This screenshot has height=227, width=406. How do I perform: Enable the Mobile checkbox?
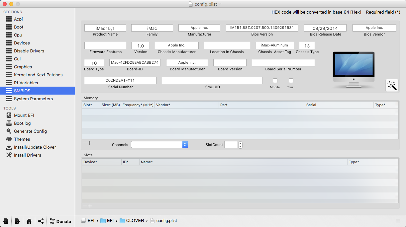click(275, 81)
